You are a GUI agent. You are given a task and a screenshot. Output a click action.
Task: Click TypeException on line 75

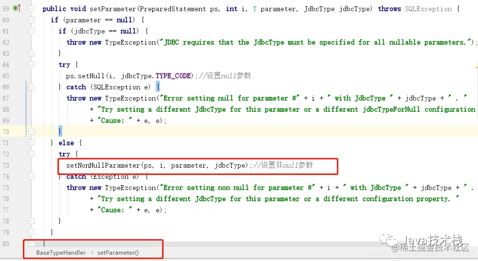130,188
